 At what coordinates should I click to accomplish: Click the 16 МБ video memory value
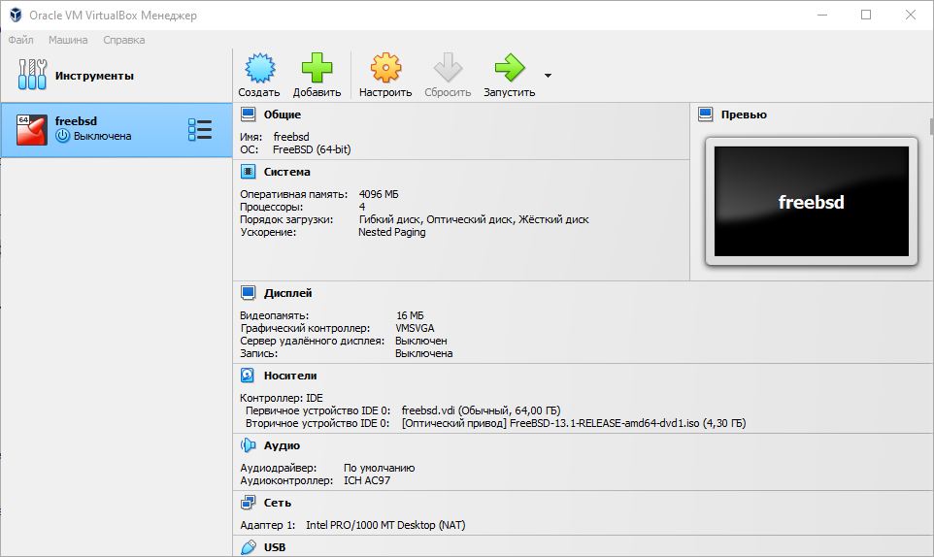click(411, 315)
